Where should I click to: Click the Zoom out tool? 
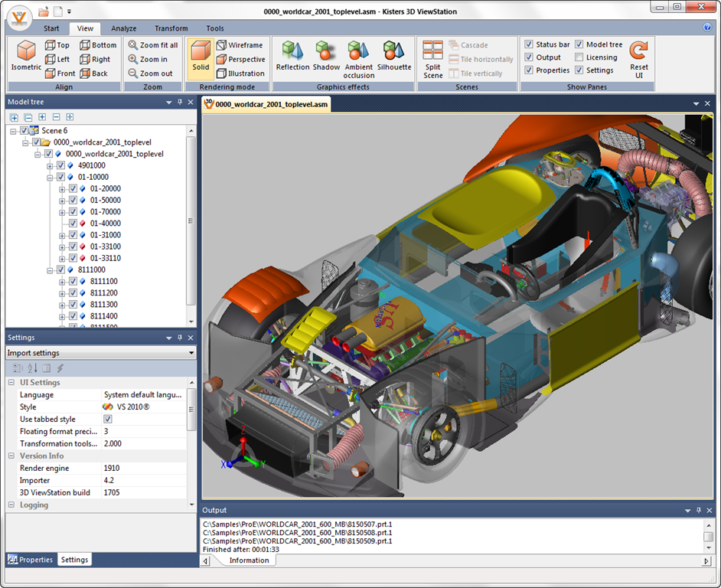[150, 73]
